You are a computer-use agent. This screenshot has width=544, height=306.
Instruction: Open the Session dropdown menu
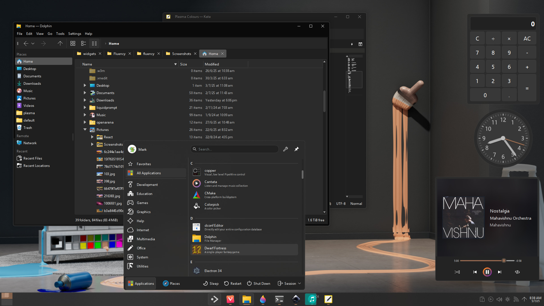point(289,283)
